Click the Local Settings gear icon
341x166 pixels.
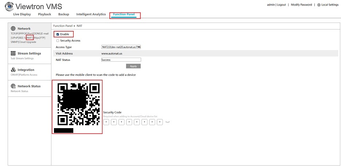point(319,5)
